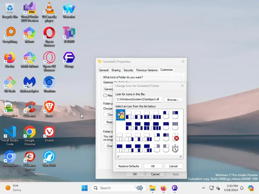259x194 pixels.
Task: Click Cancel in SocketeQ Properties window
Action: 155,174
